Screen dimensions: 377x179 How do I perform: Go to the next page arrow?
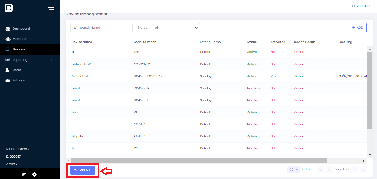pyautogui.click(x=355, y=169)
